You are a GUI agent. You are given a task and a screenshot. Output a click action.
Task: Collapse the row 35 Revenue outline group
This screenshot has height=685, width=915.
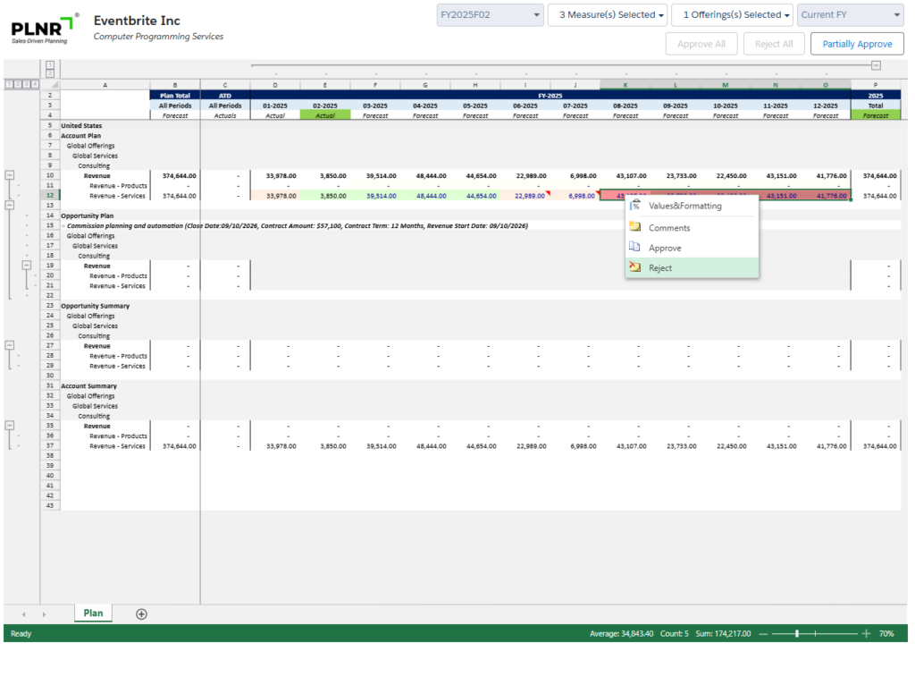[x=10, y=425]
